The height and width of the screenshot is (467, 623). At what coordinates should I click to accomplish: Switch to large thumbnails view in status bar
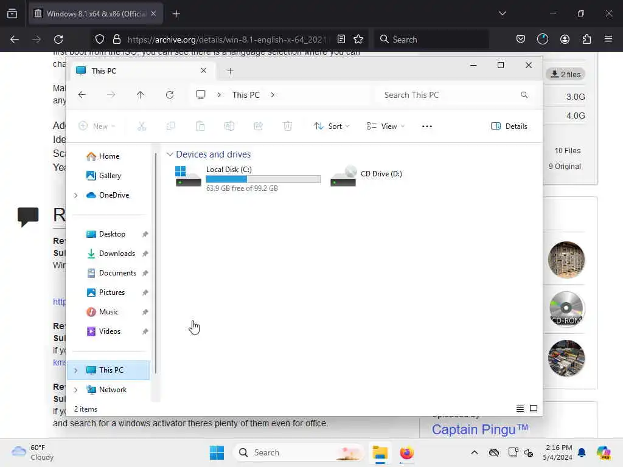(534, 409)
